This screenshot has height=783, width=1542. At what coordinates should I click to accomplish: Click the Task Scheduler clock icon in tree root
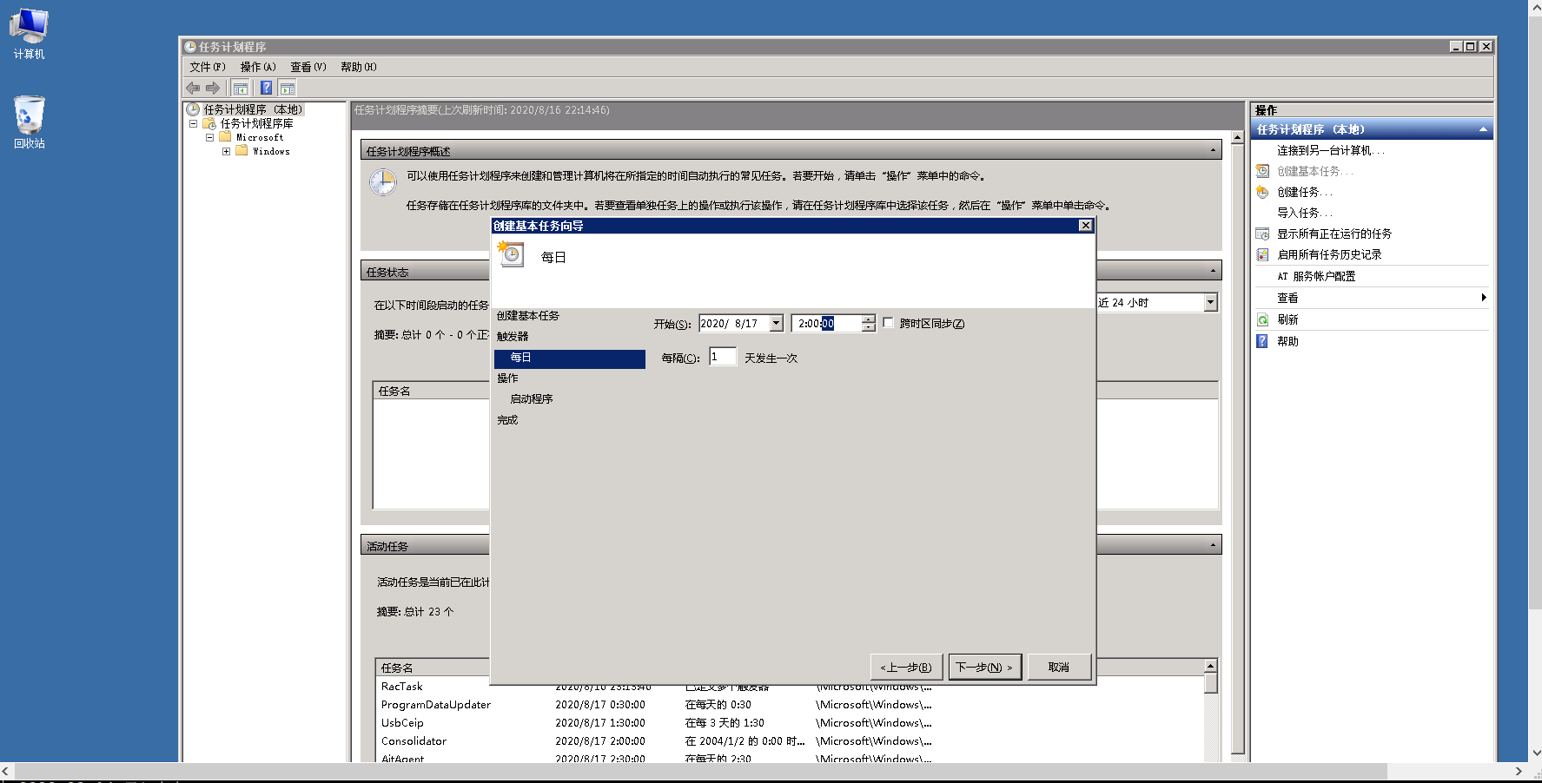[x=193, y=109]
